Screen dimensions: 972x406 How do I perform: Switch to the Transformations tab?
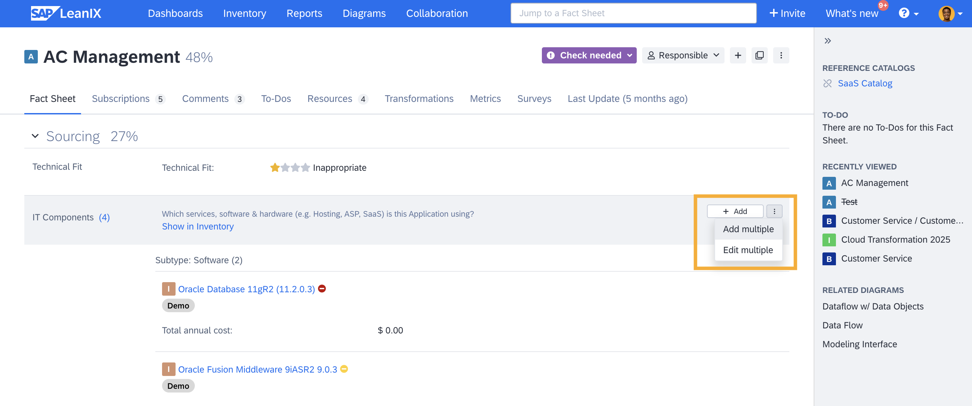coord(419,99)
